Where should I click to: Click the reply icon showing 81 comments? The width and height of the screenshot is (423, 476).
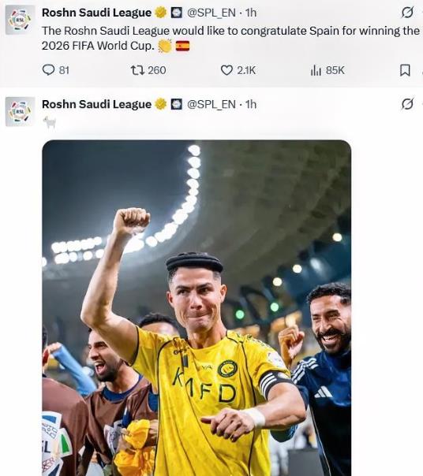[x=48, y=70]
